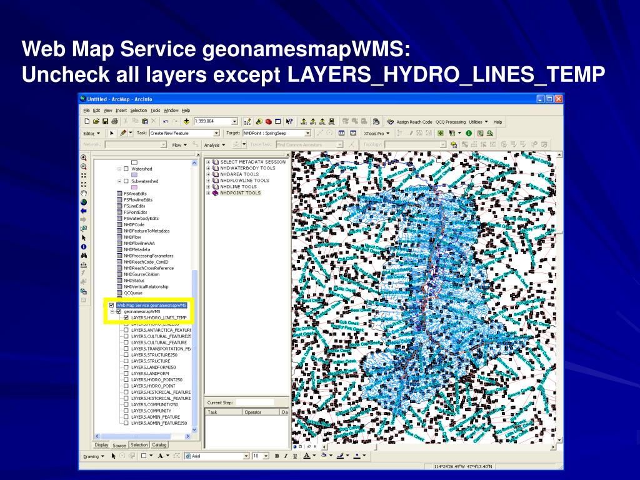Open the Window menu
The height and width of the screenshot is (480, 640).
171,110
